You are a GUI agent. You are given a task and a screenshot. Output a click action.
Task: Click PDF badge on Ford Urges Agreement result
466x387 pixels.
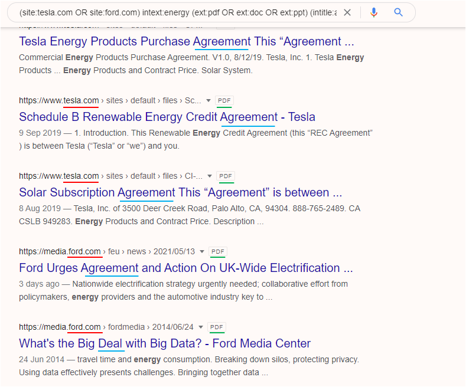pyautogui.click(x=218, y=251)
